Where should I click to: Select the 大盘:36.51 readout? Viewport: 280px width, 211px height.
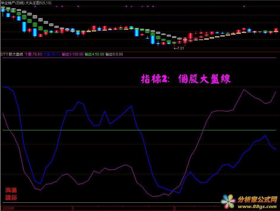point(52,54)
